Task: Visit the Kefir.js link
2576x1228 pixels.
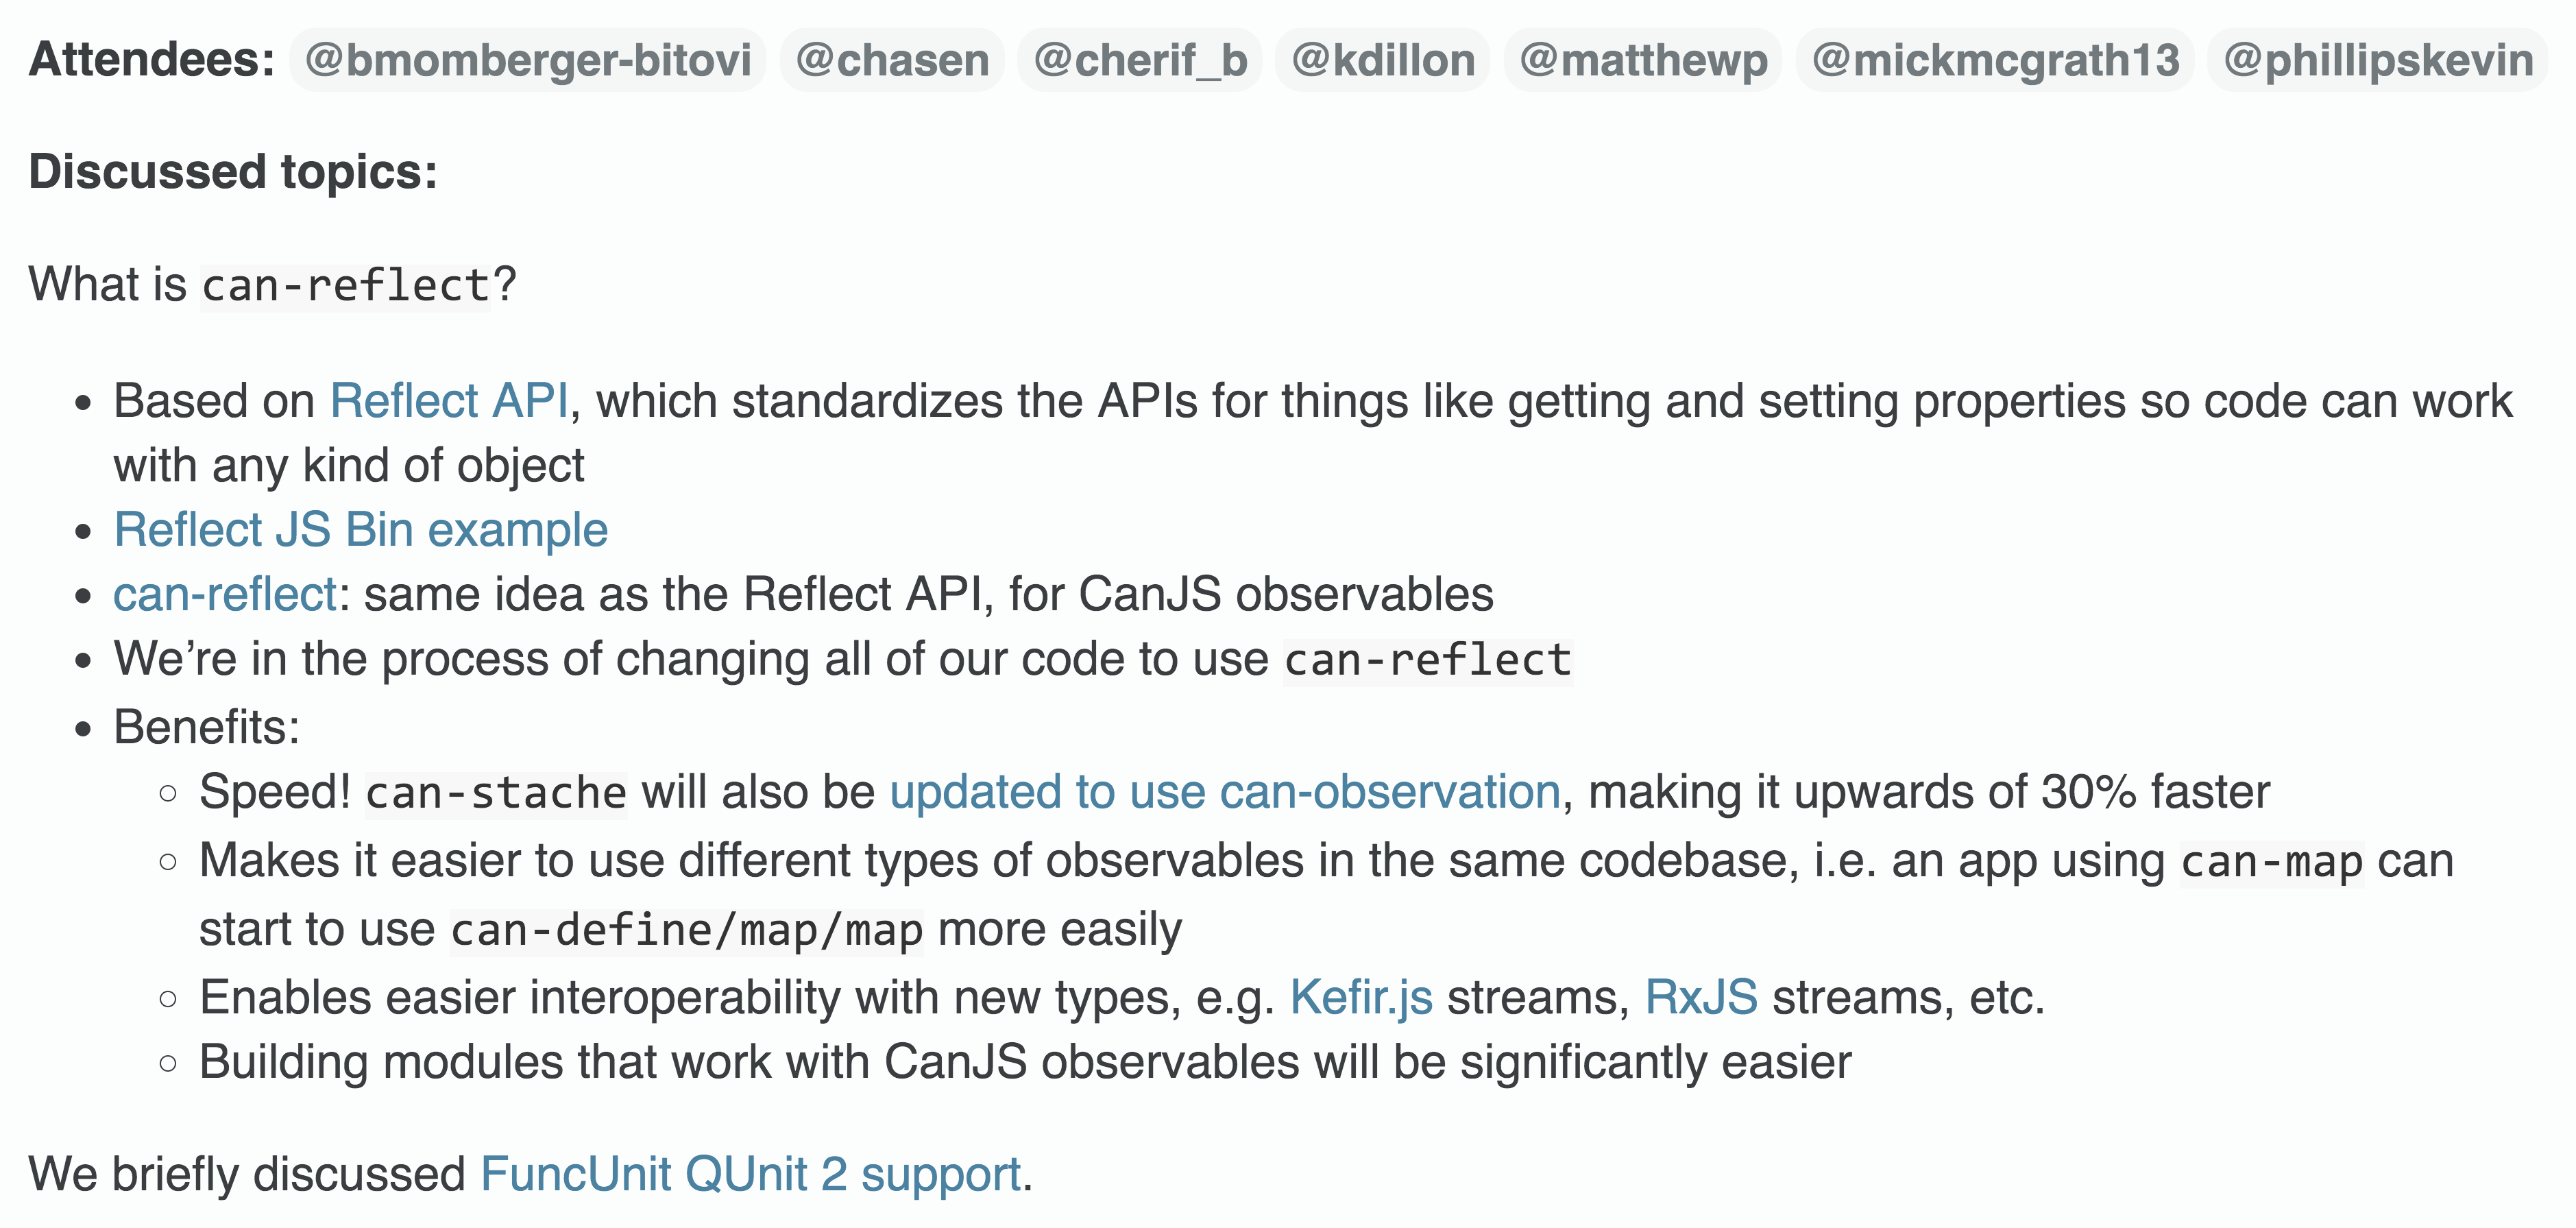Action: pyautogui.click(x=1361, y=997)
